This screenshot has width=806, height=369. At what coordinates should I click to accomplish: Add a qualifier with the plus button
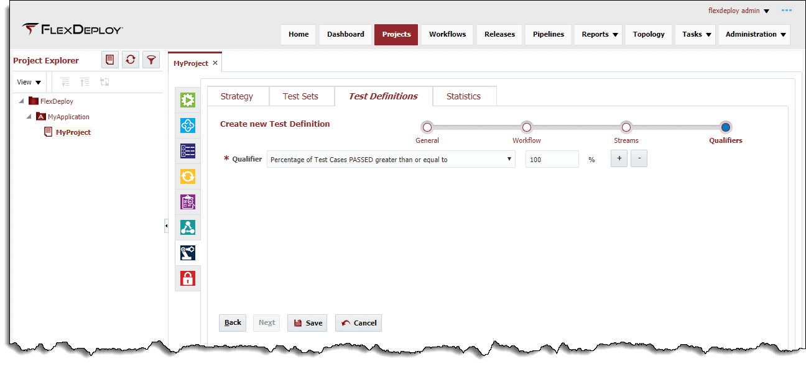click(x=619, y=159)
